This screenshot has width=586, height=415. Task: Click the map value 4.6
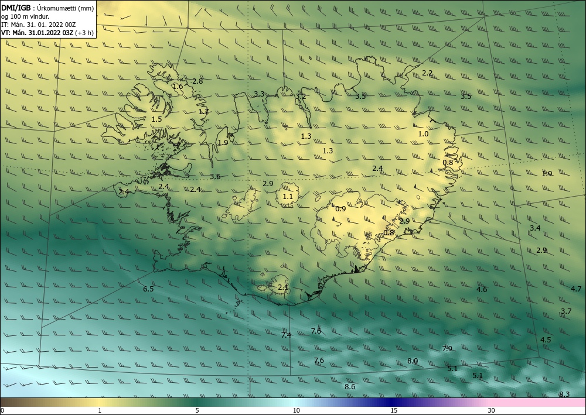482,289
